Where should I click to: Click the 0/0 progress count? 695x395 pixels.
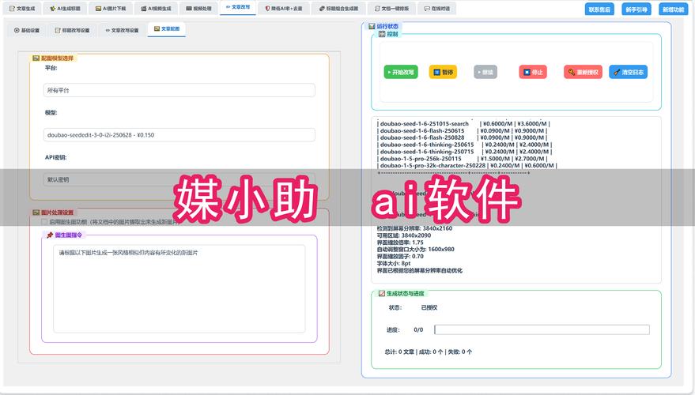coord(418,329)
